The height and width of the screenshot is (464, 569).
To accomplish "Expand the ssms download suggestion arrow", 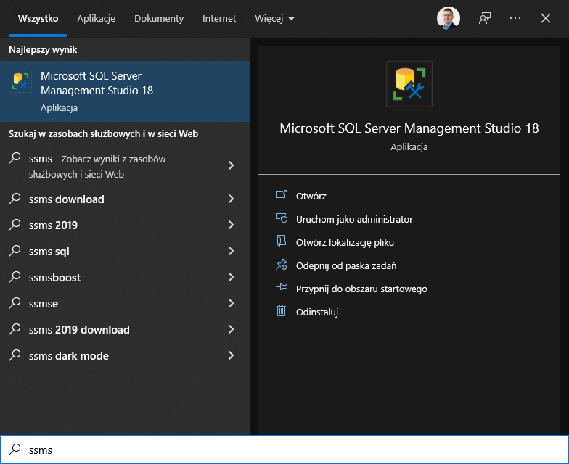I will point(231,199).
